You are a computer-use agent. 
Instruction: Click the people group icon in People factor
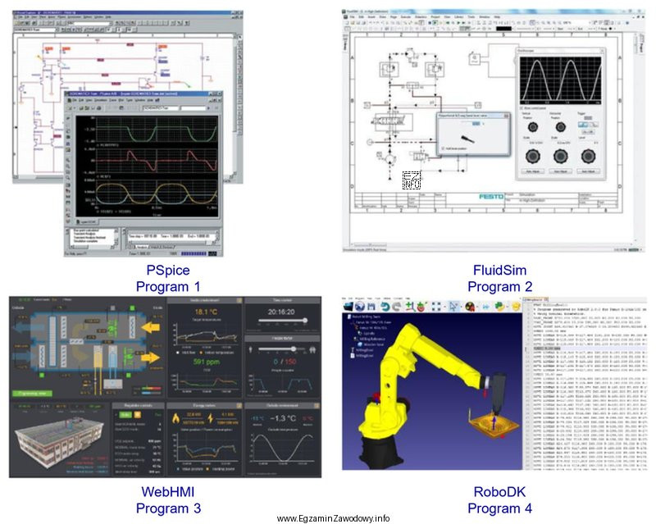coord(312,349)
